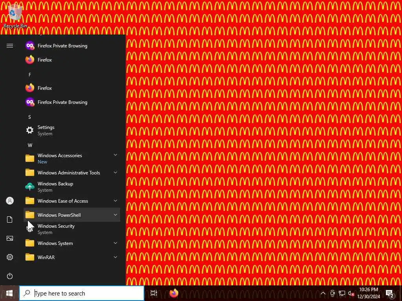This screenshot has width=402, height=301.
Task: Open Settings gear in Start sidebar
Action: click(10, 257)
